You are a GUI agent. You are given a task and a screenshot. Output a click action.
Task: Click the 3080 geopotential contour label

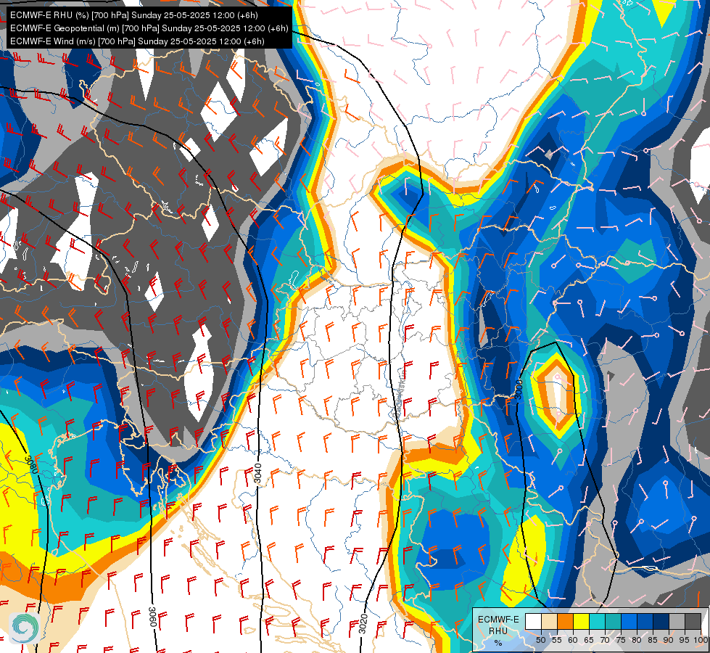[x=31, y=464]
